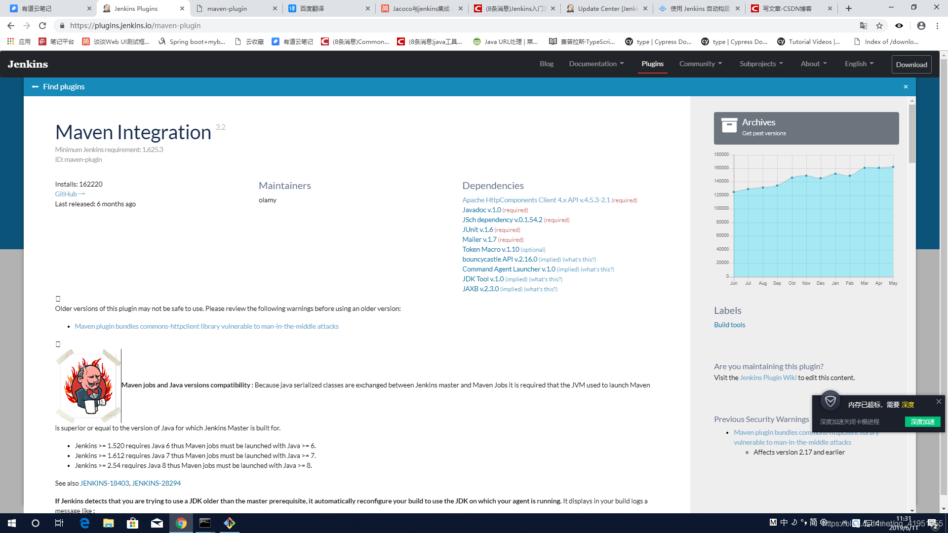
Task: Click the back arrow beside Find plugins
Action: (35, 87)
